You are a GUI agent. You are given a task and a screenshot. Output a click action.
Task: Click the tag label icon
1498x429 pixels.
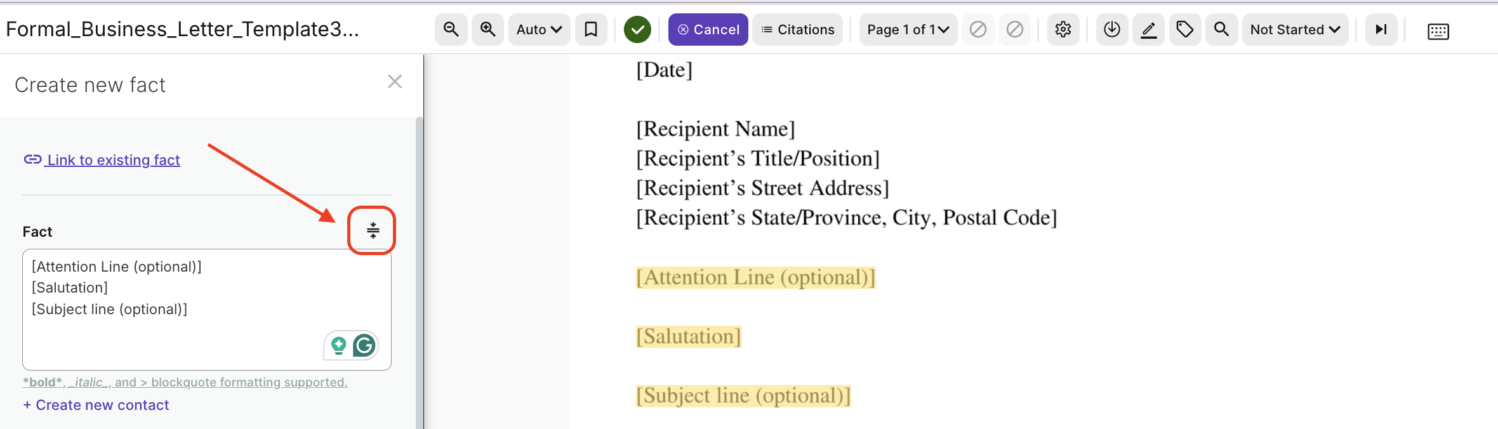(1185, 29)
